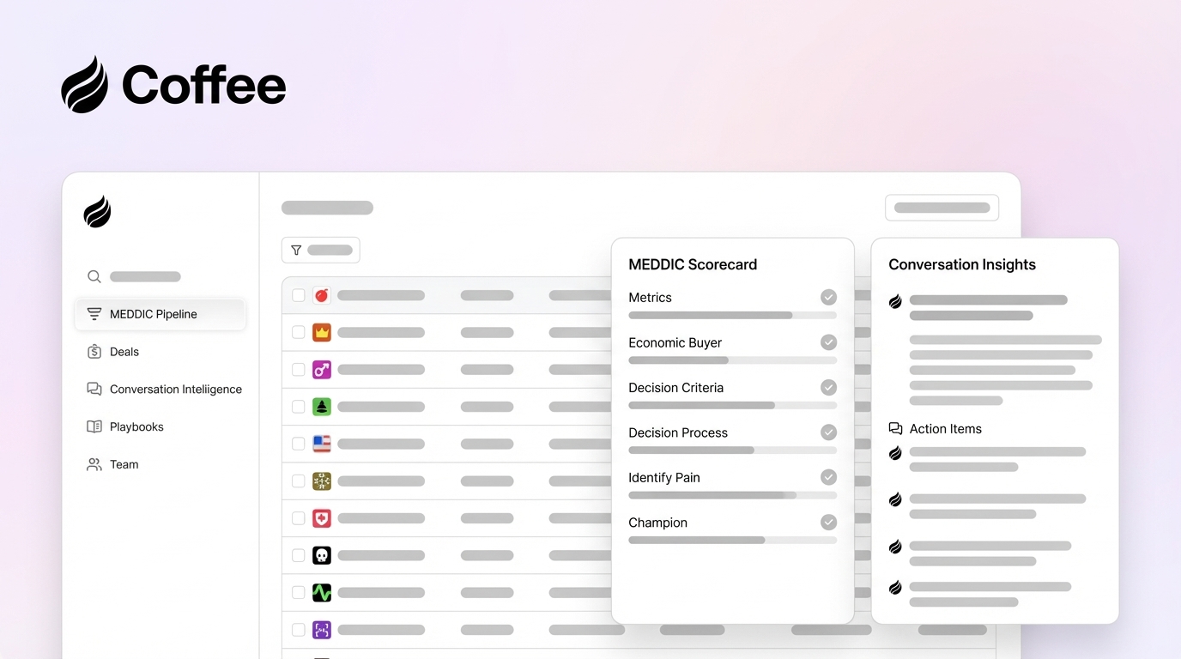Click the green waveform company icon
Screen dimensions: 1181x659
322,592
